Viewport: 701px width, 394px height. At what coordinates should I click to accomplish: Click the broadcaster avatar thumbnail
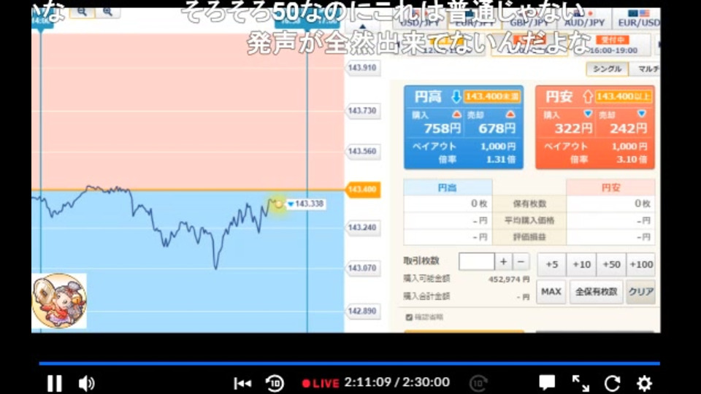(59, 301)
